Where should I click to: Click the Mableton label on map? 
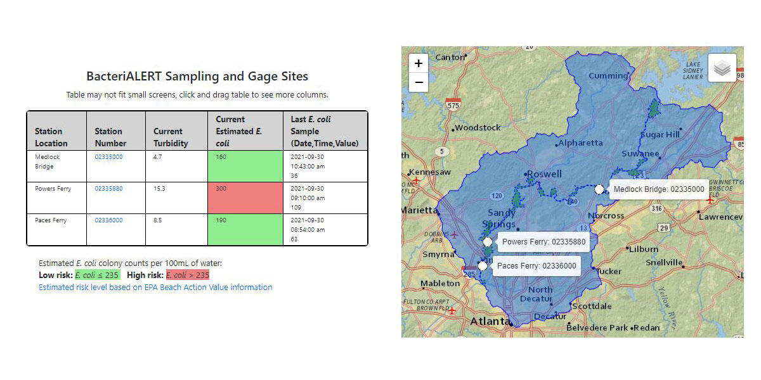click(440, 283)
